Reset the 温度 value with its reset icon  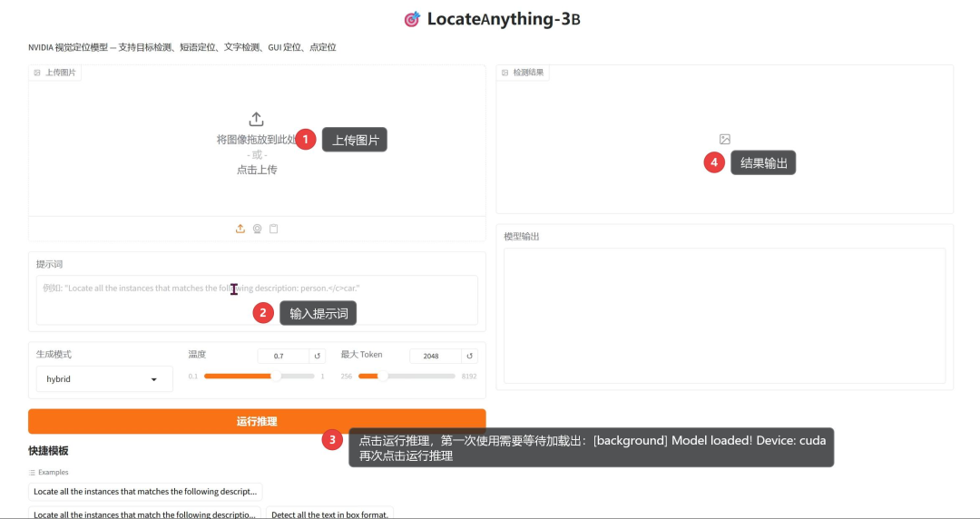pyautogui.click(x=317, y=356)
